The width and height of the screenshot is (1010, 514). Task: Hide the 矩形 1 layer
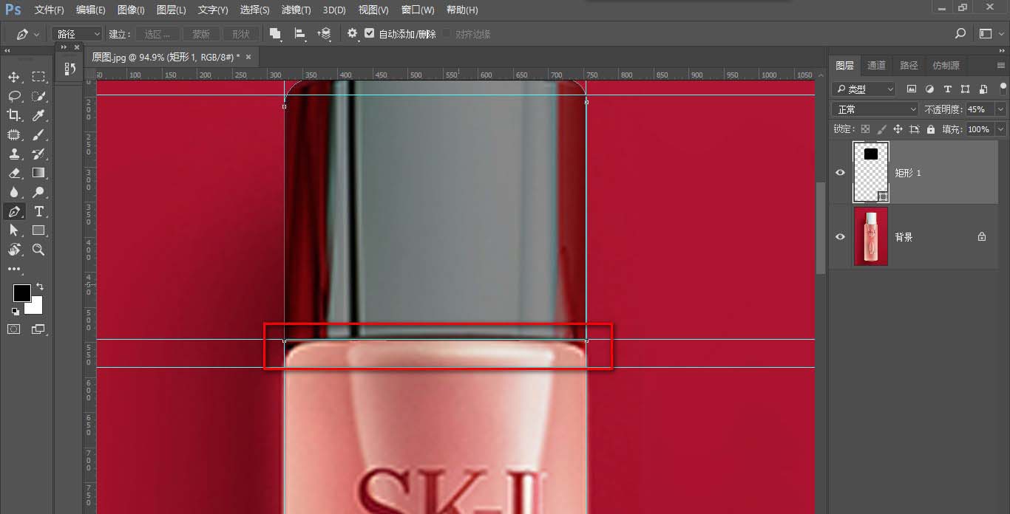click(840, 173)
